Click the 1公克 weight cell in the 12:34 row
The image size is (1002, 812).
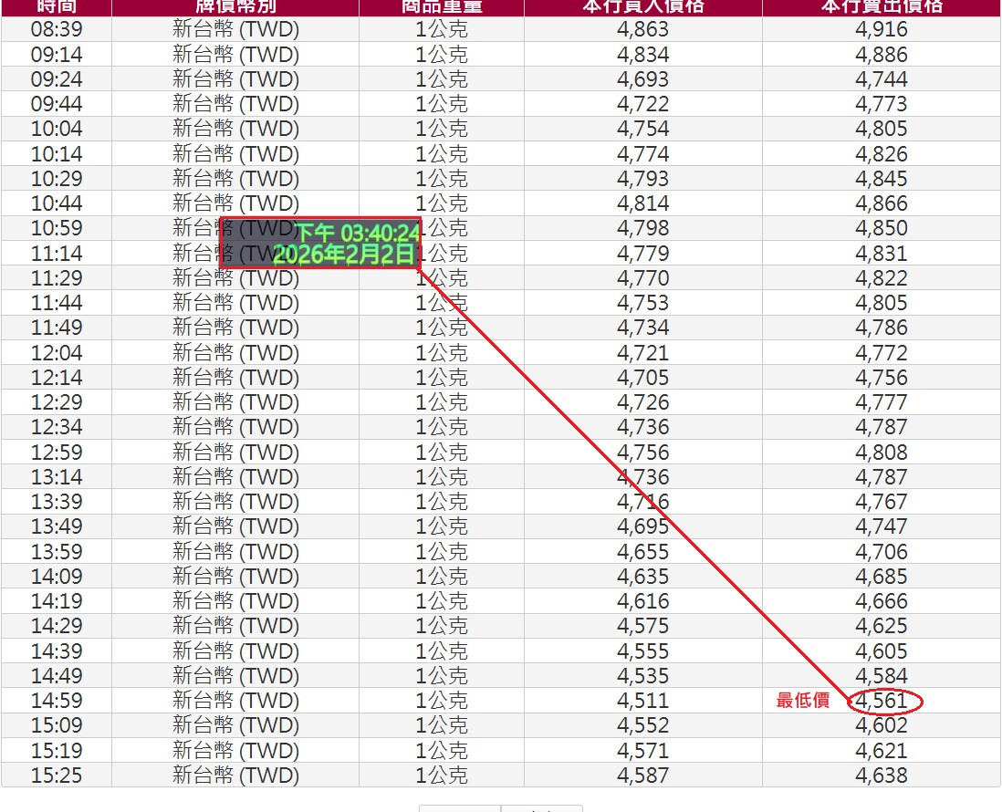pyautogui.click(x=441, y=427)
